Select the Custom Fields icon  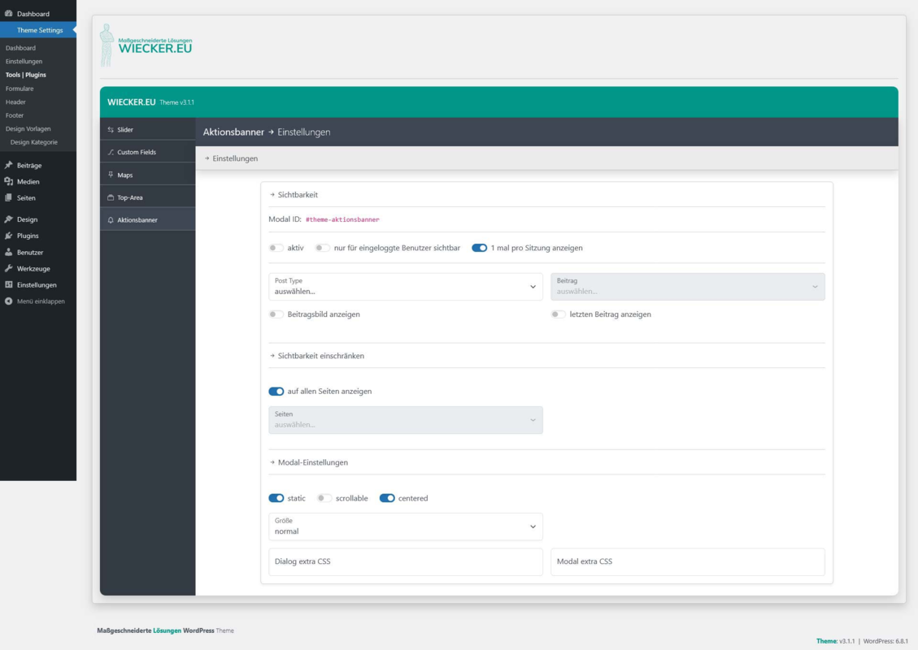click(111, 152)
